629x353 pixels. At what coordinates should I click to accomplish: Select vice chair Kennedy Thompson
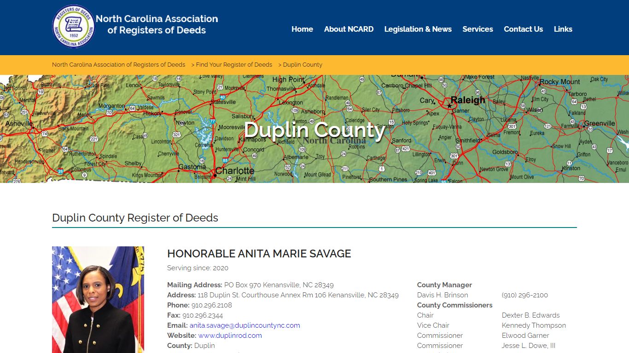click(534, 325)
